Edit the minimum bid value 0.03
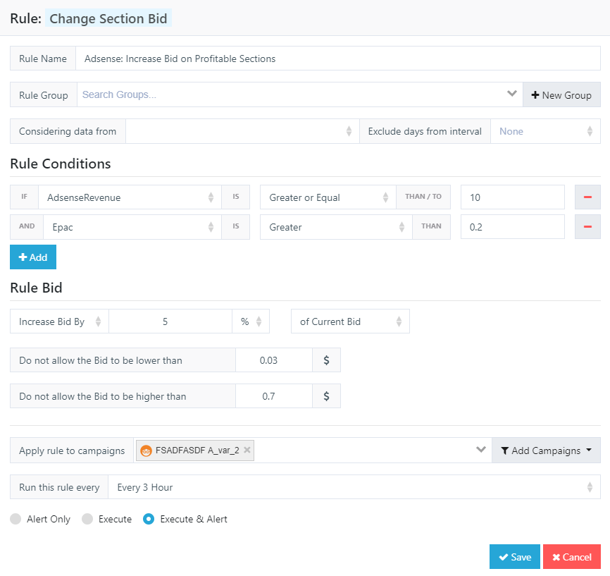The width and height of the screenshot is (610, 576). pyautogui.click(x=274, y=360)
